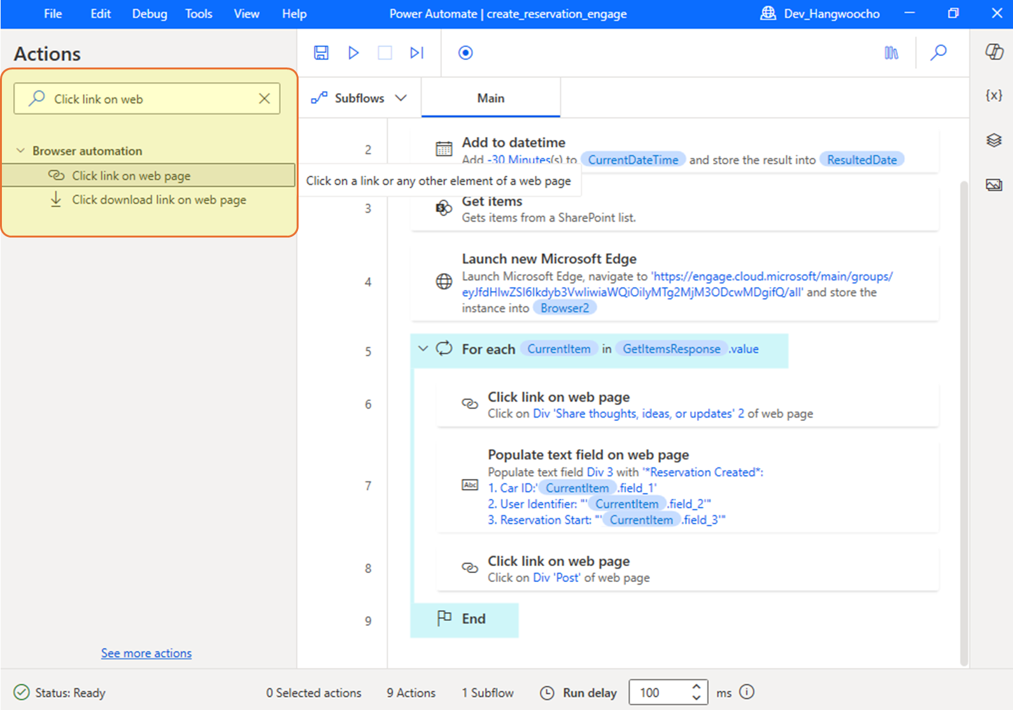Select the 'Add to datetime' action
Viewport: 1013px width, 710px height.
click(x=675, y=150)
